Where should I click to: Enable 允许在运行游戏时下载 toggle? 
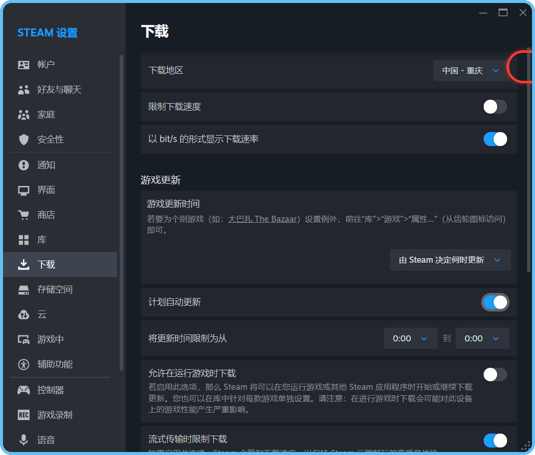click(x=495, y=374)
